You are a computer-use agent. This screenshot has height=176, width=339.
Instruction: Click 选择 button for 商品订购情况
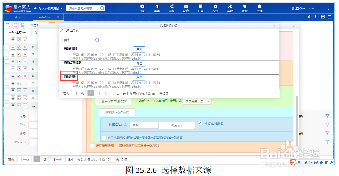[x=139, y=63]
